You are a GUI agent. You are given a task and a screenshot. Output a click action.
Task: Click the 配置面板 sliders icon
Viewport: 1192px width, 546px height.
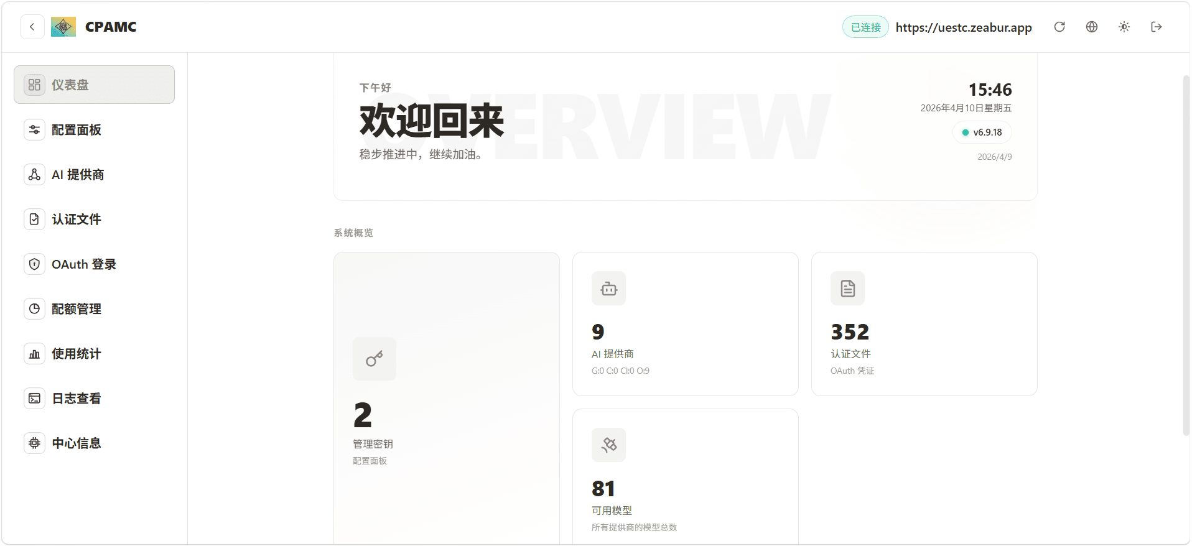pos(34,129)
